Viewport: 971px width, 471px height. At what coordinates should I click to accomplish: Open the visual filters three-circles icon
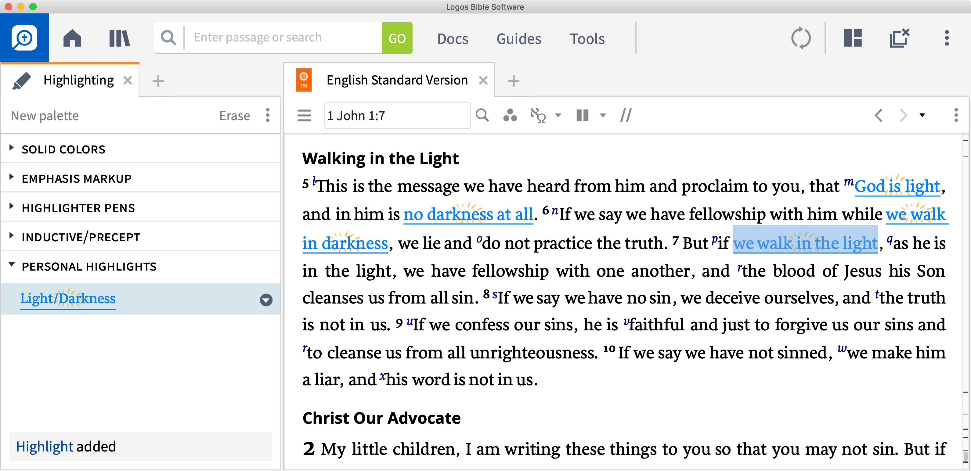click(510, 115)
